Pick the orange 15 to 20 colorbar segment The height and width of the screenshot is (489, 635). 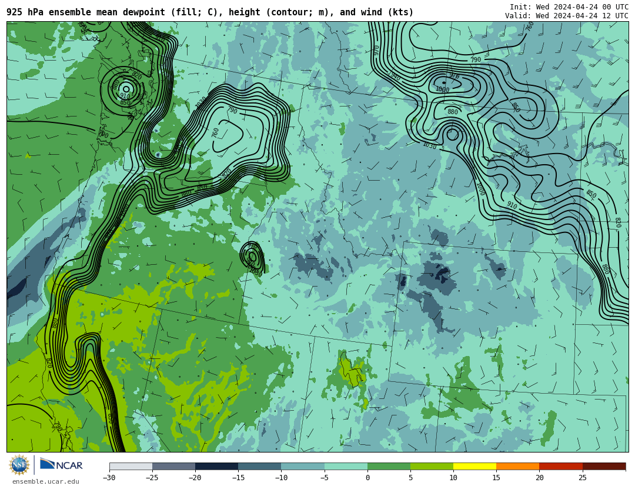tap(518, 467)
